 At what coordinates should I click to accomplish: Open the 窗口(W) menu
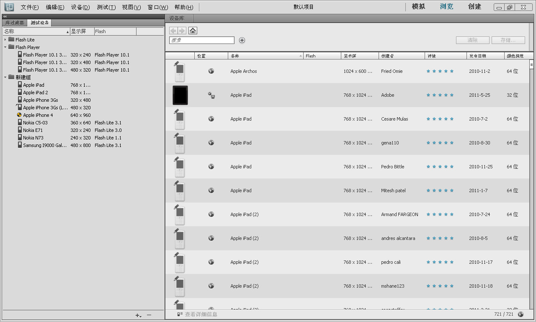click(x=157, y=7)
